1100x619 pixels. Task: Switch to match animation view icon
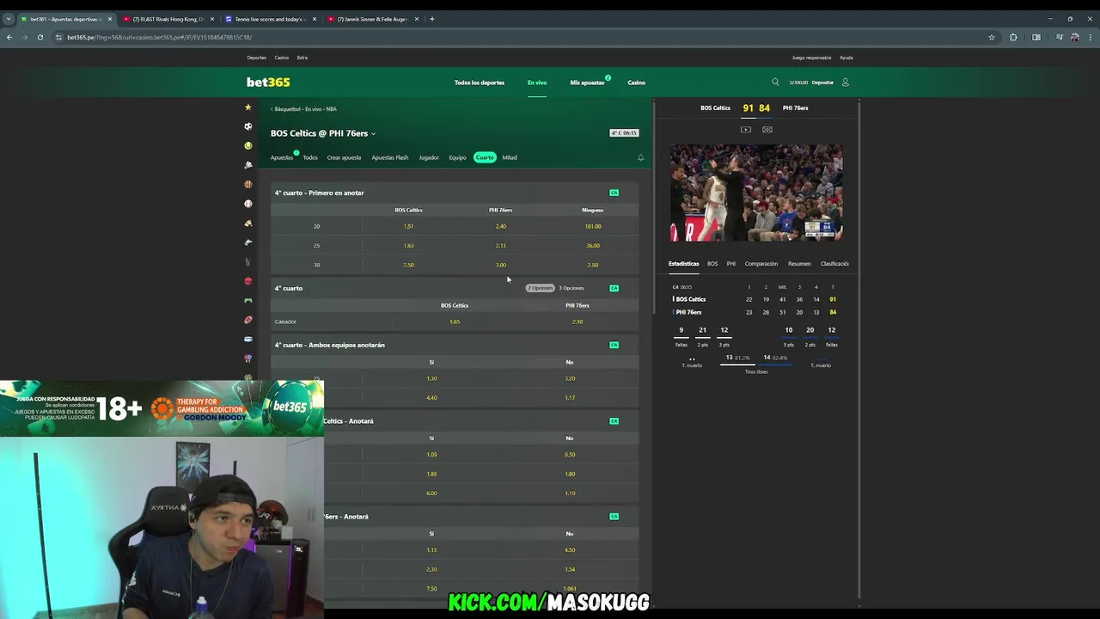(x=767, y=130)
